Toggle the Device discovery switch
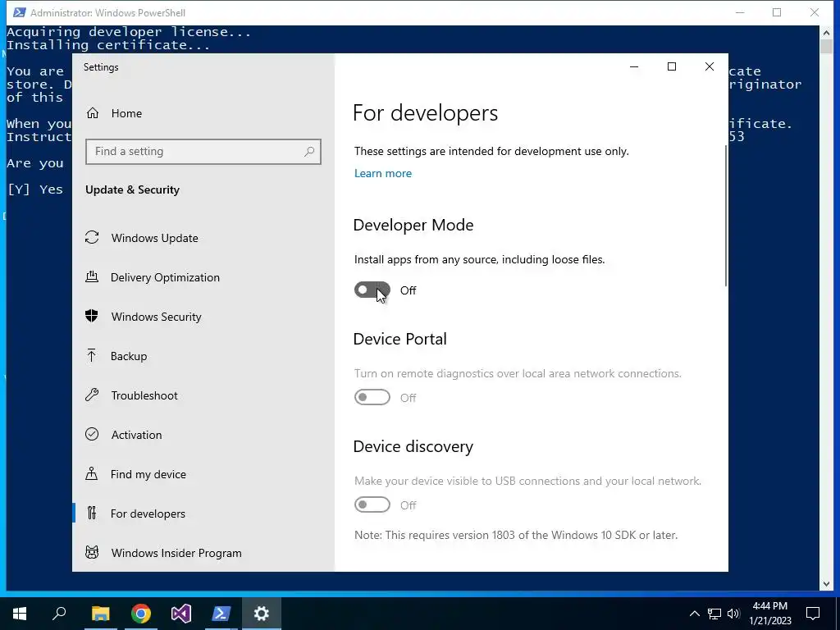Viewport: 840px width, 630px height. tap(372, 504)
